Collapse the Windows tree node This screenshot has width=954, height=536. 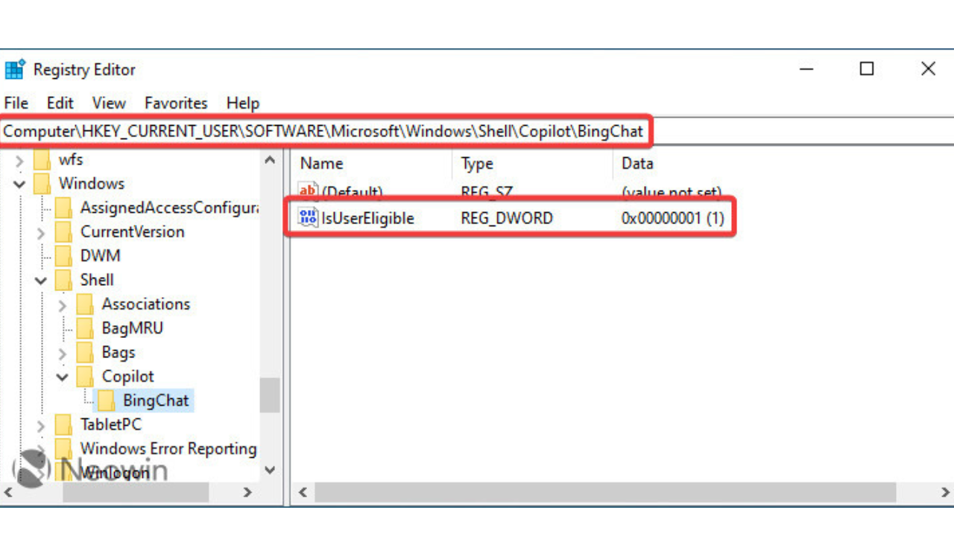click(19, 184)
